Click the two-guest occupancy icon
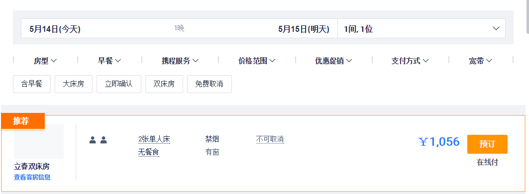Viewport: 529px width, 194px height. point(98,140)
